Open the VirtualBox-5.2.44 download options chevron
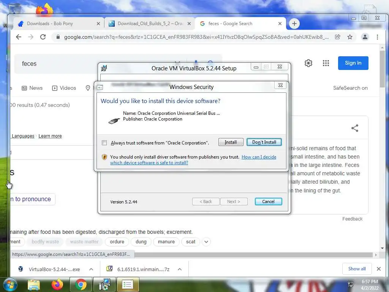The width and height of the screenshot is (389, 292). point(91,269)
